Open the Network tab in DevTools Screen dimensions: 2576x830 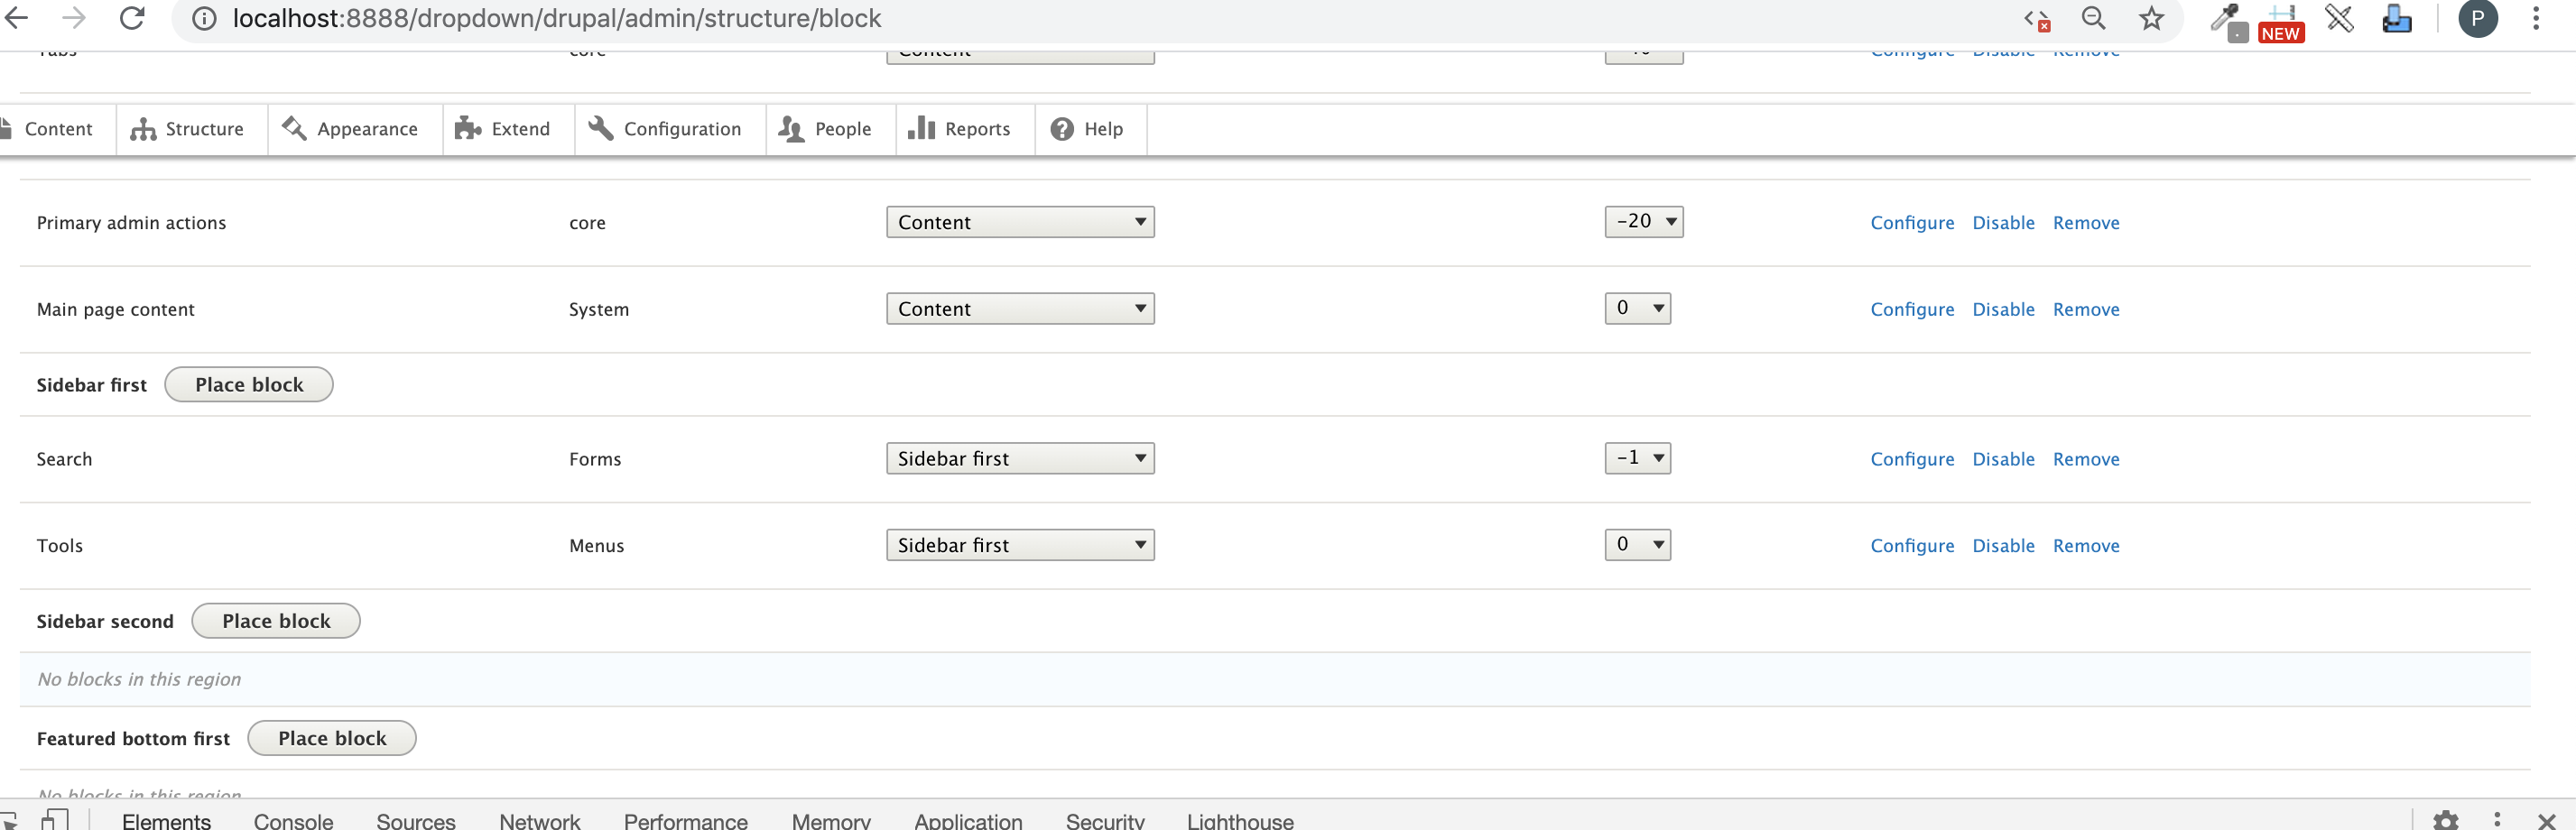pyautogui.click(x=539, y=820)
